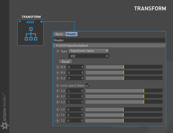173x133 pixels.
Task: Click the blue output port dot on node
Action: pos(41,22)
